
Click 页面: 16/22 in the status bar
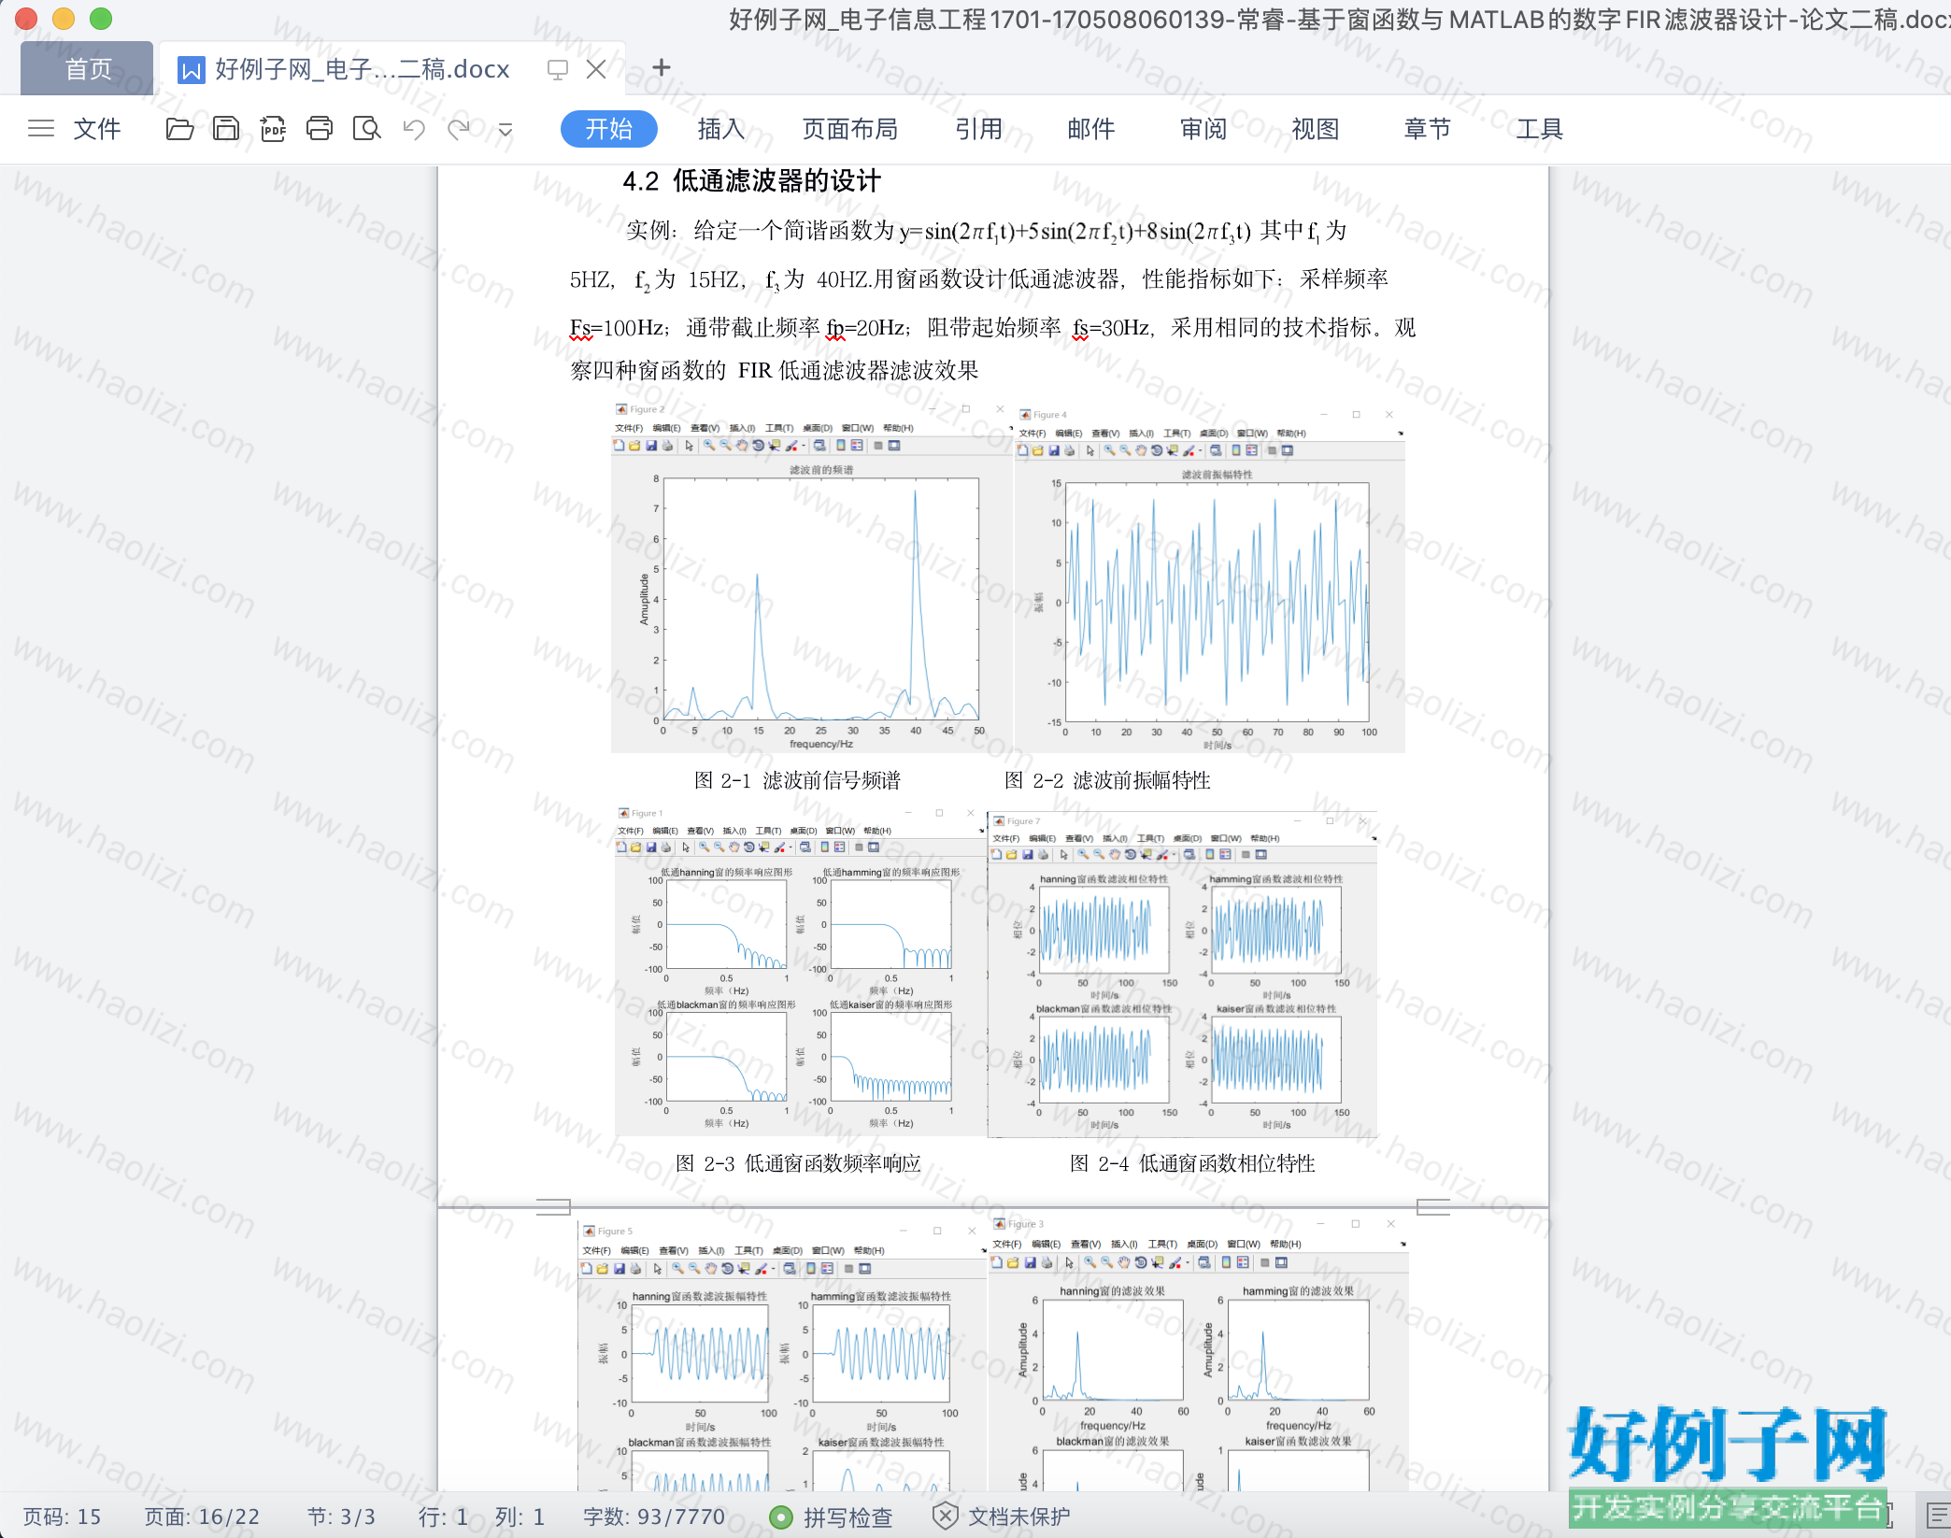[x=202, y=1517]
